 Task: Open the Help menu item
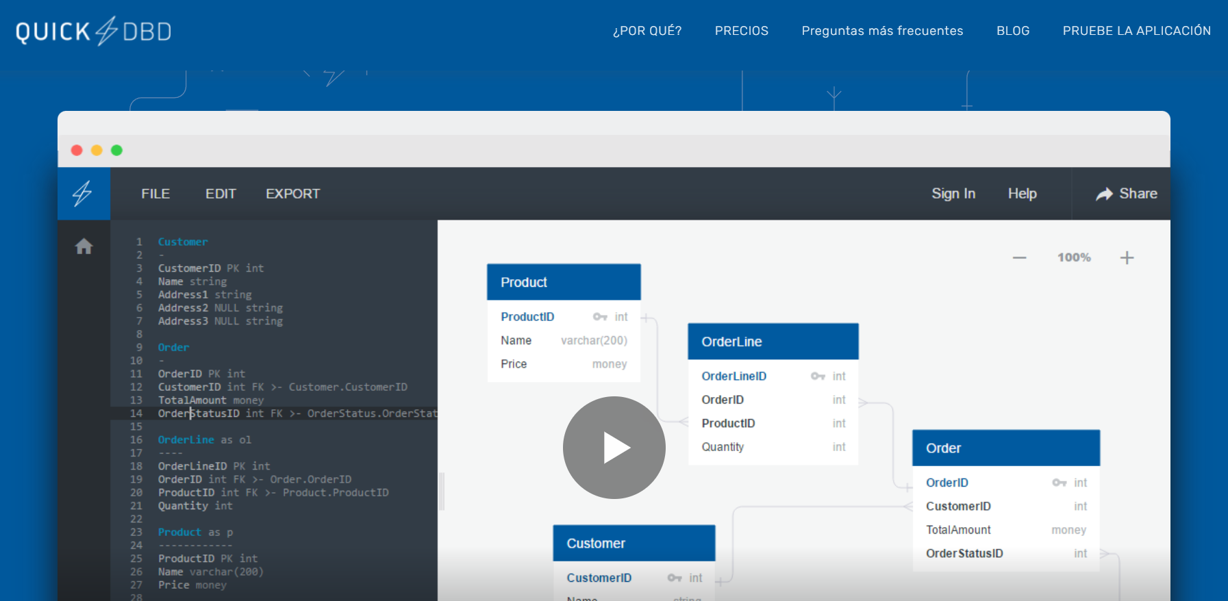click(x=1023, y=194)
